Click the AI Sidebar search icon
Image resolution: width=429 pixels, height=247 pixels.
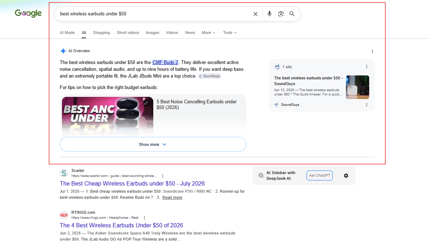(261, 176)
